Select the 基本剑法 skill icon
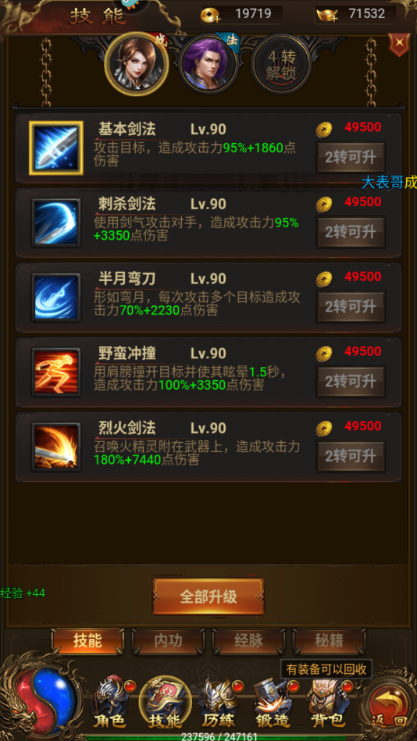 [x=56, y=148]
